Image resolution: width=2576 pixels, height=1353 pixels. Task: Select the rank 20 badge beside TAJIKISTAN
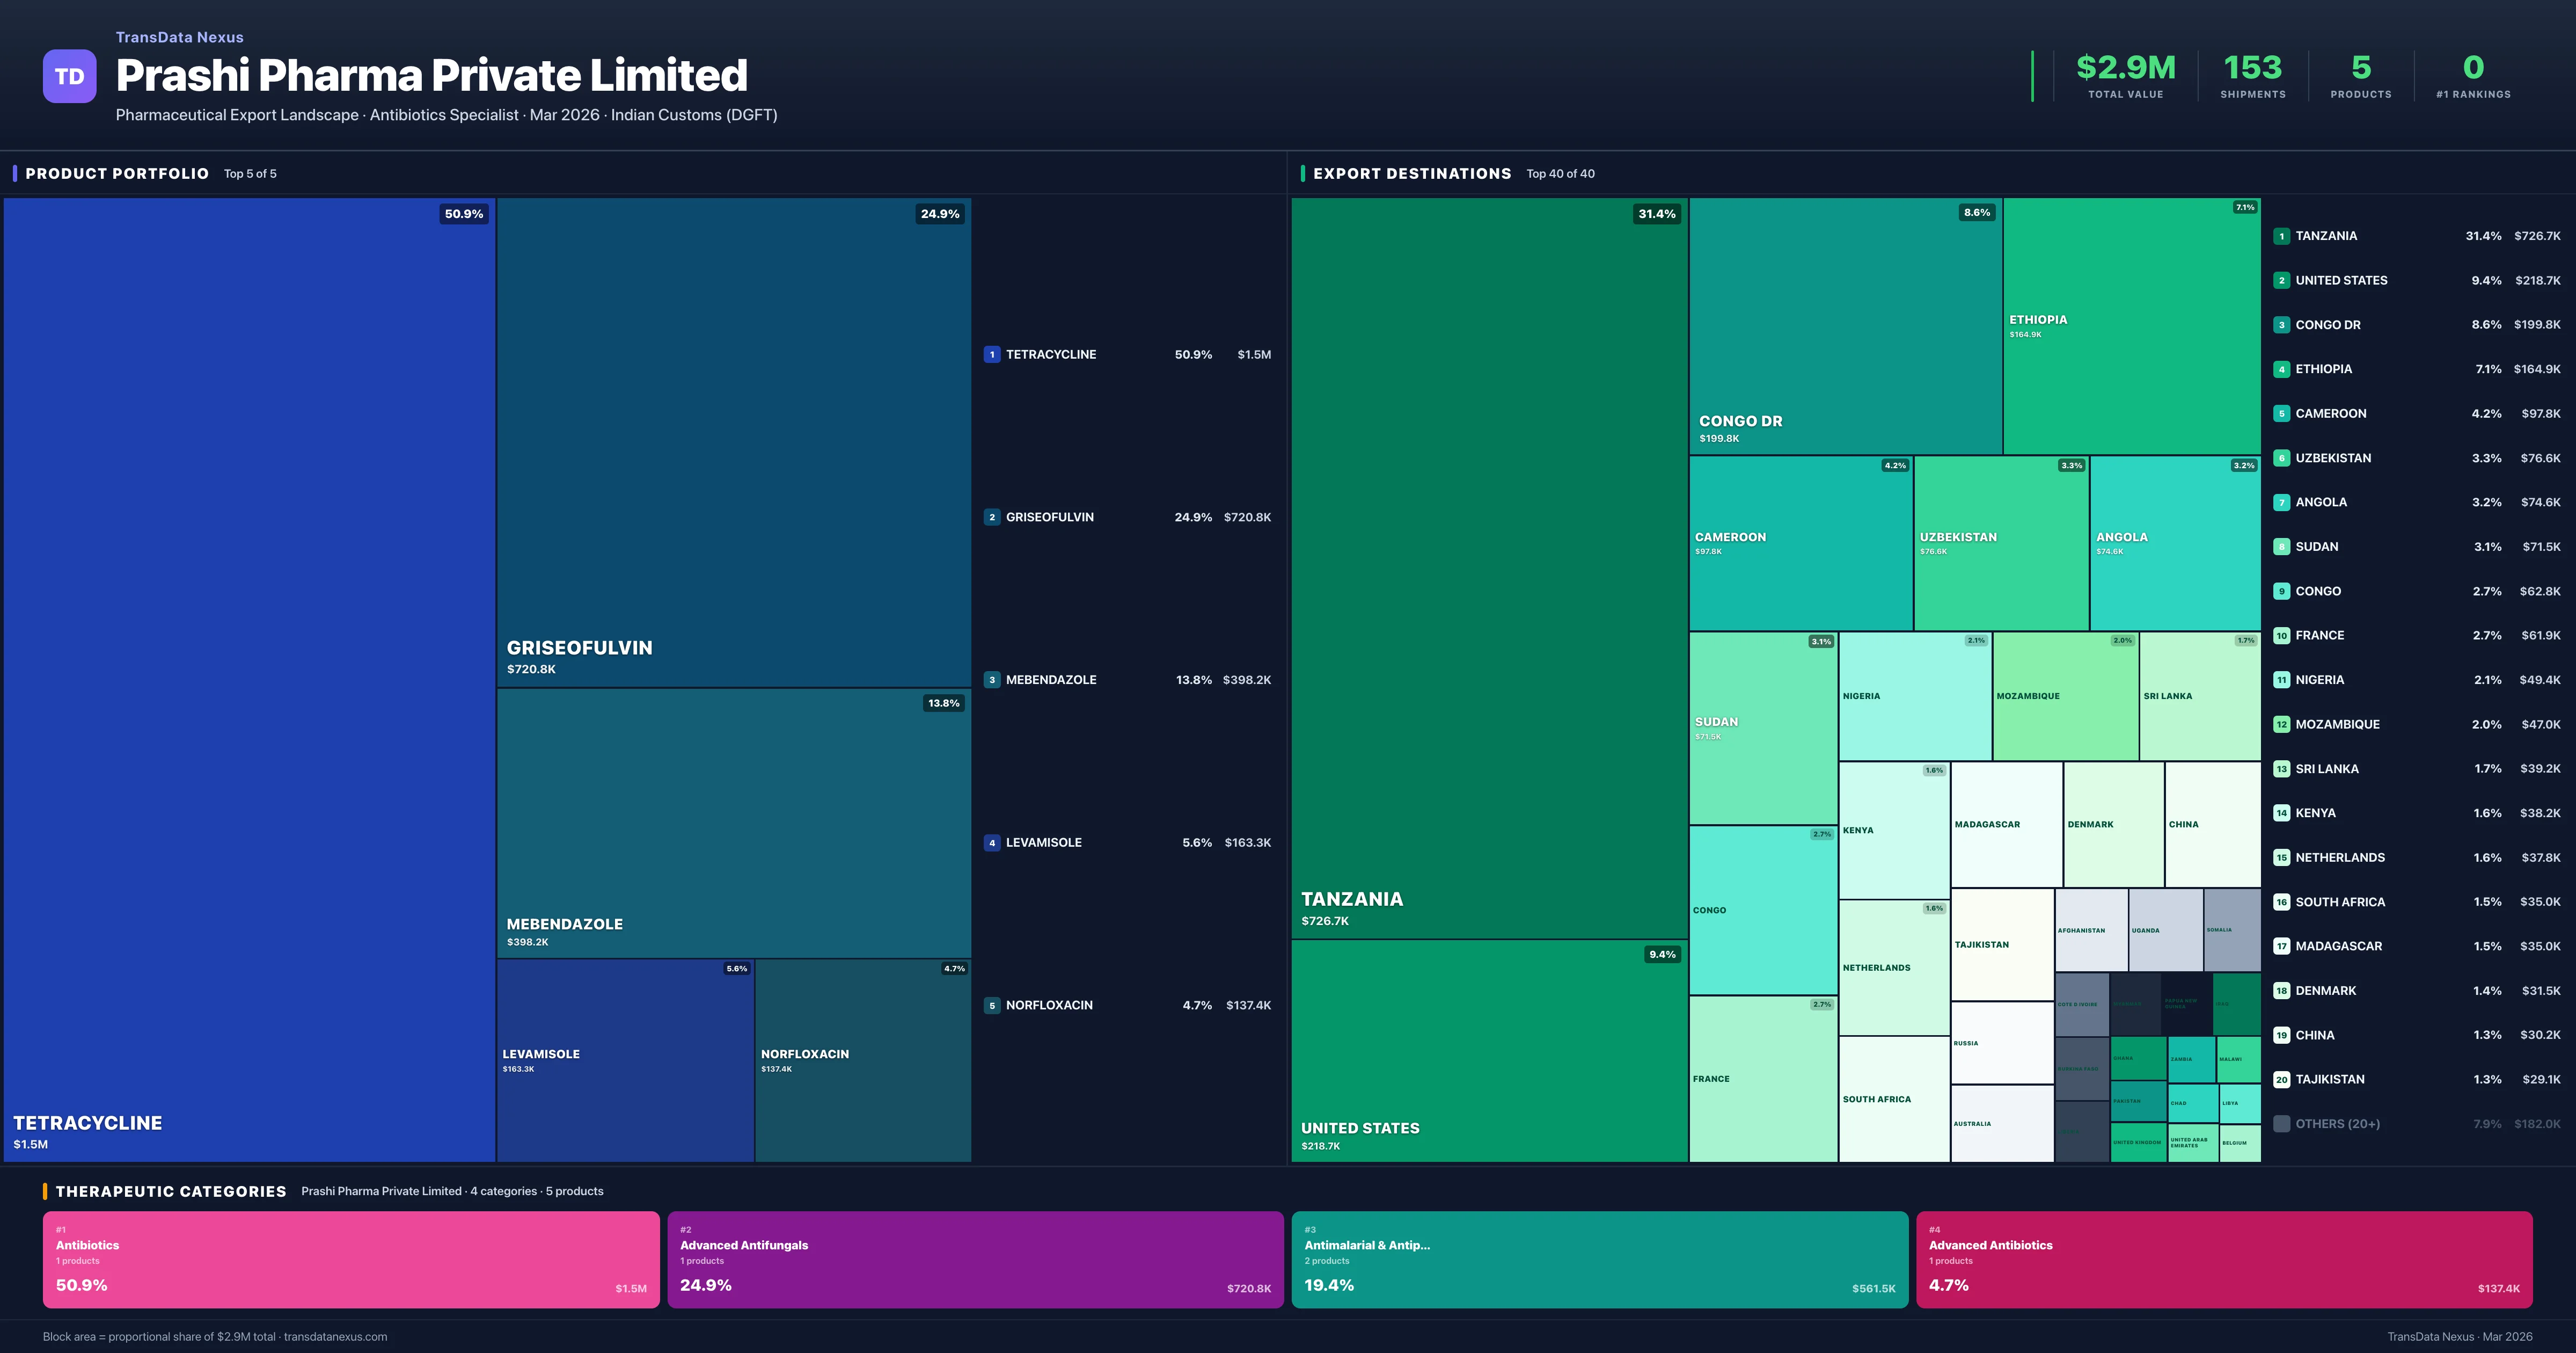point(2282,1080)
